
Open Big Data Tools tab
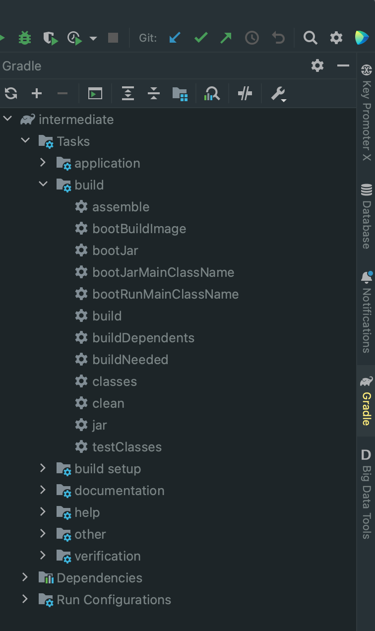(366, 494)
